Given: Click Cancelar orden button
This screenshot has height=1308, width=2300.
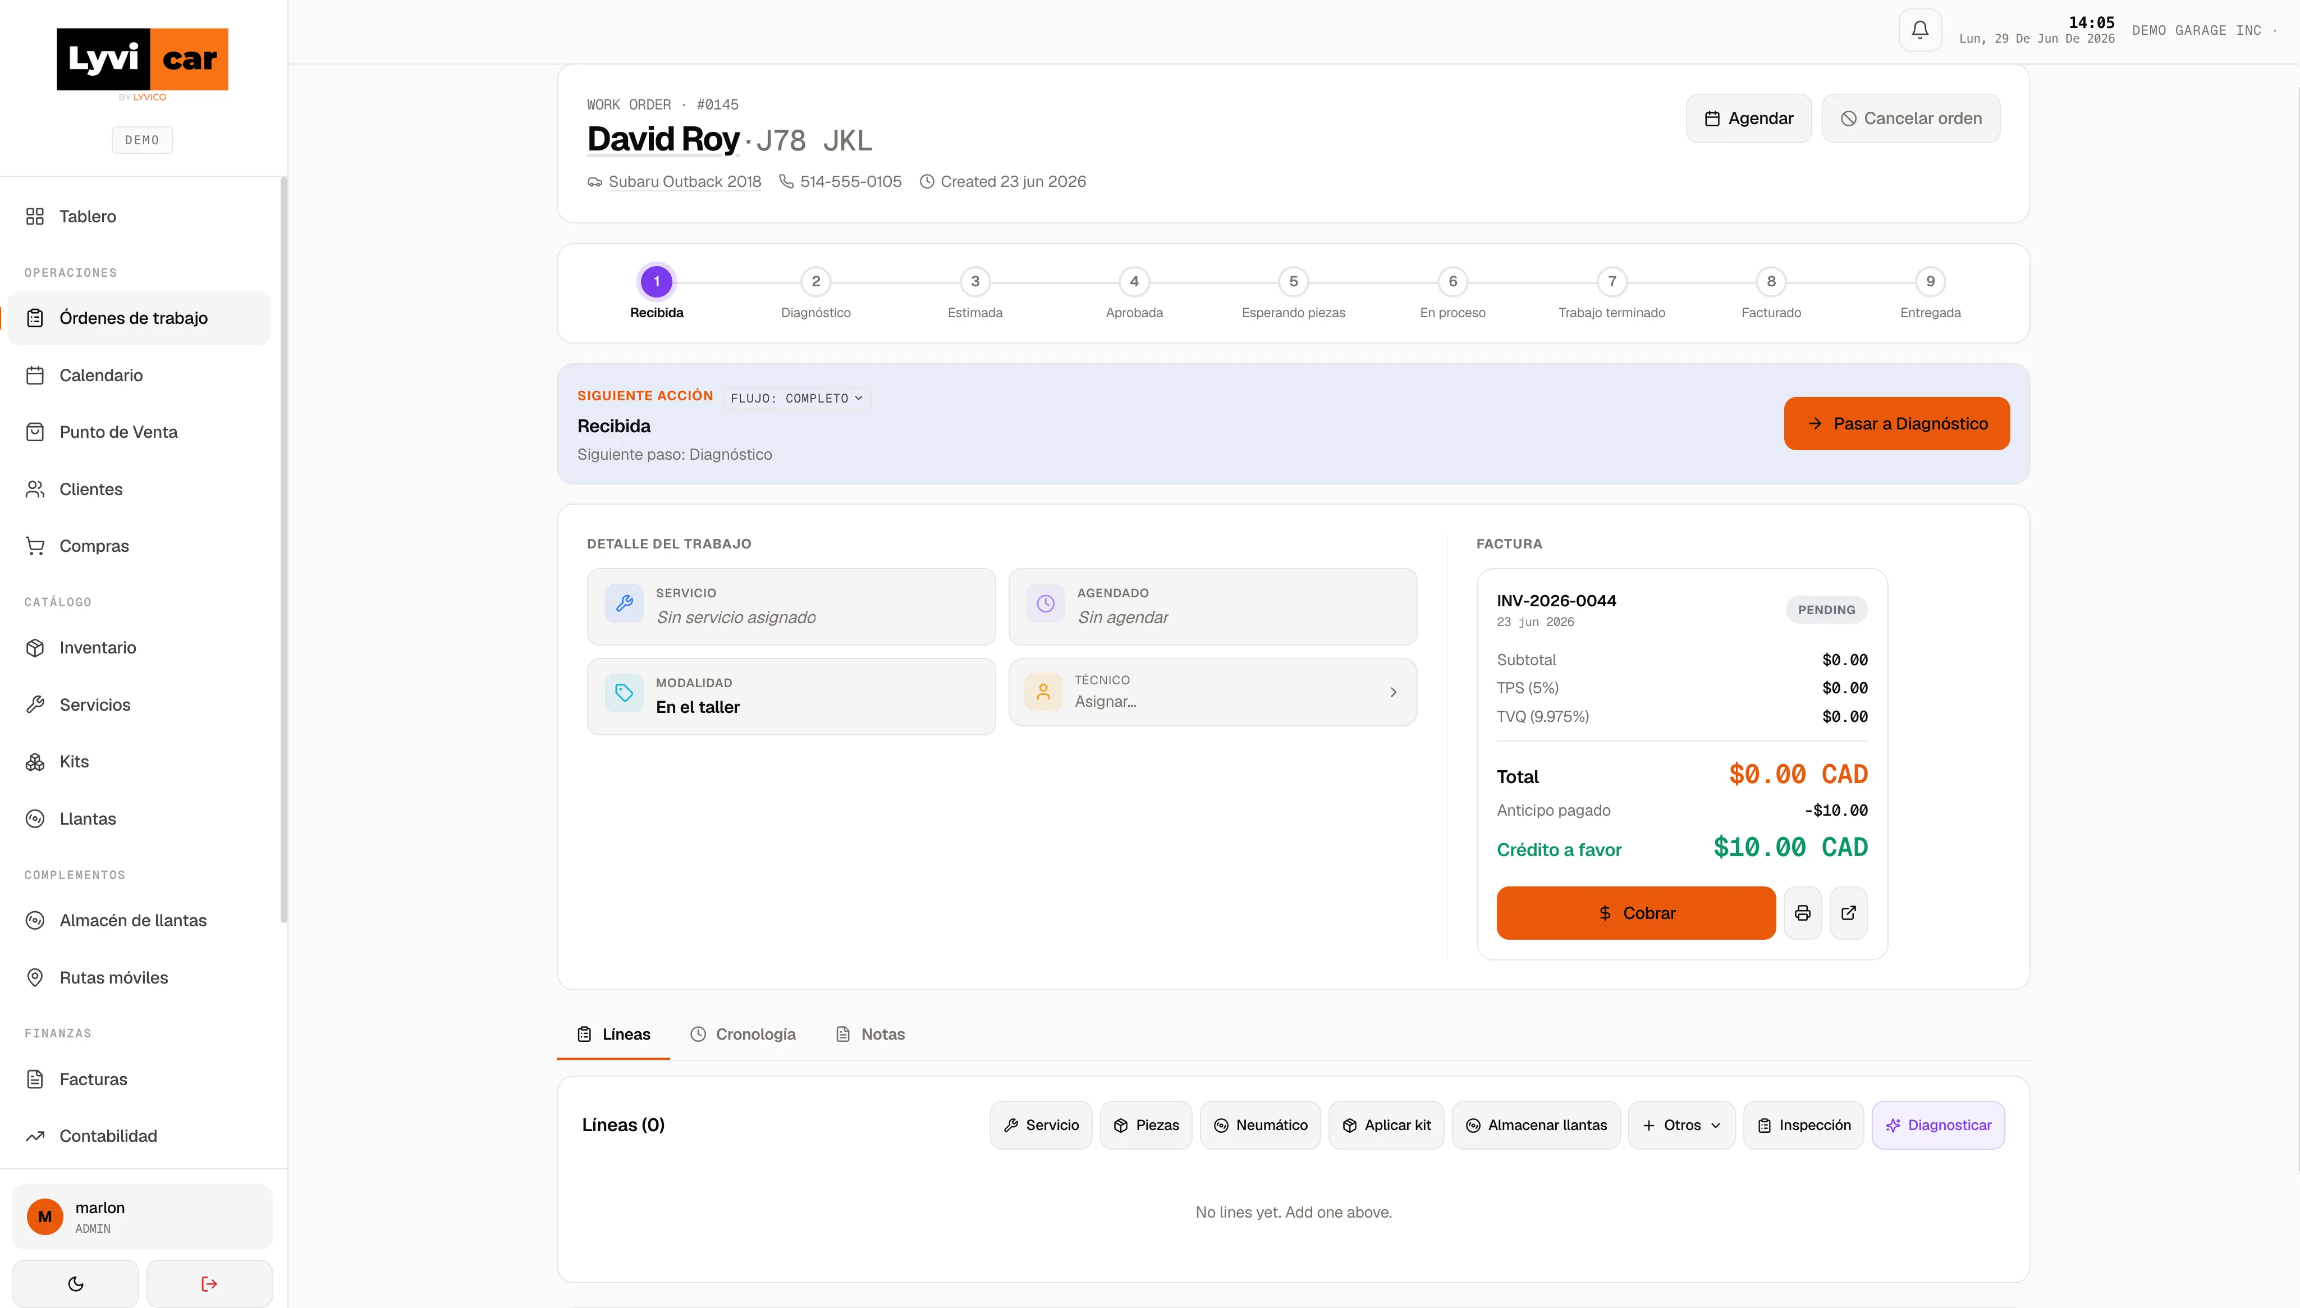Looking at the screenshot, I should (x=1910, y=118).
